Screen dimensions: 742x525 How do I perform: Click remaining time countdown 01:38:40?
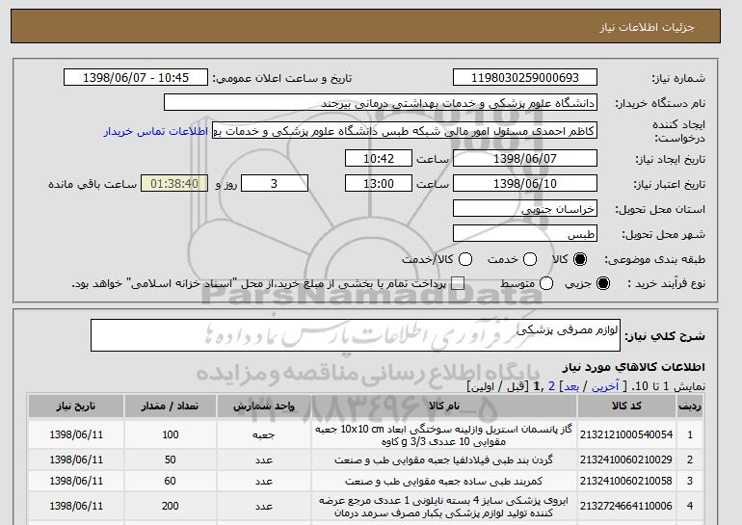click(x=174, y=184)
